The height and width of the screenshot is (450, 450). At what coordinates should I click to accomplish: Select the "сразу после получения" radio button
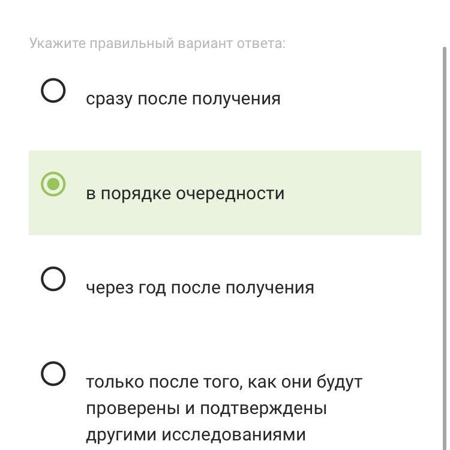pyautogui.click(x=53, y=91)
